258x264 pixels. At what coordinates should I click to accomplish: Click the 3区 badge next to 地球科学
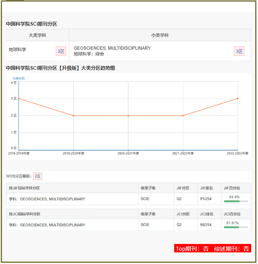(61, 51)
